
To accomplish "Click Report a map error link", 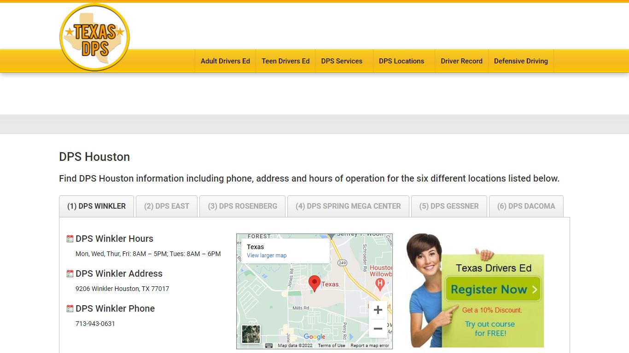I will click(370, 346).
